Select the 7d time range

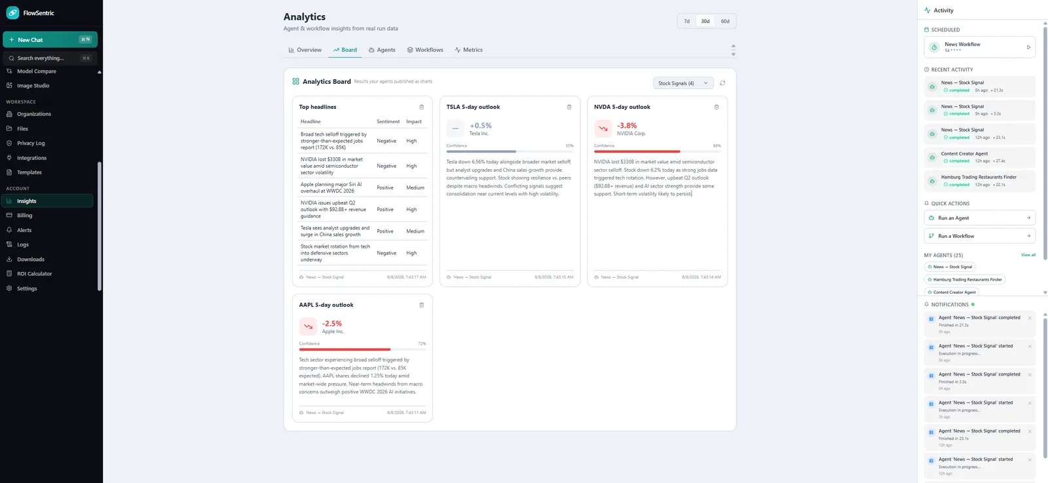[x=686, y=21]
